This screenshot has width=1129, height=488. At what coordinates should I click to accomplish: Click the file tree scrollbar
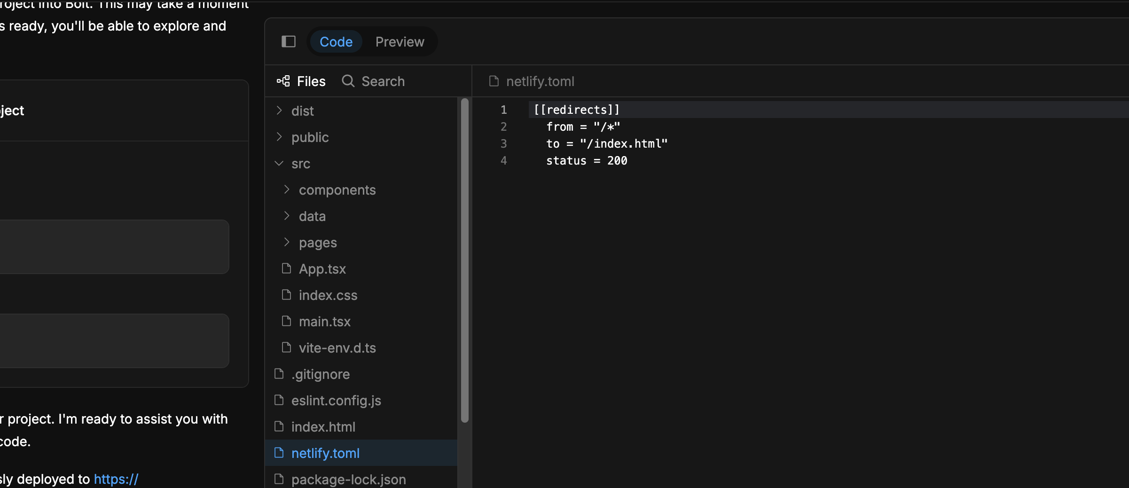(x=464, y=260)
